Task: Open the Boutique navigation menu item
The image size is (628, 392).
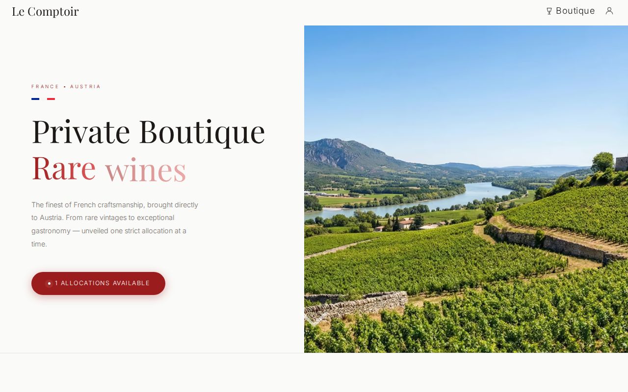Action: click(x=571, y=11)
